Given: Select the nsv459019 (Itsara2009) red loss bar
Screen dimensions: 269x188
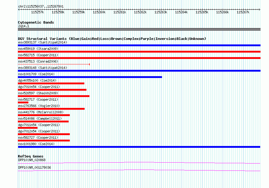Looking at the screenshot, I should (x=139, y=52).
